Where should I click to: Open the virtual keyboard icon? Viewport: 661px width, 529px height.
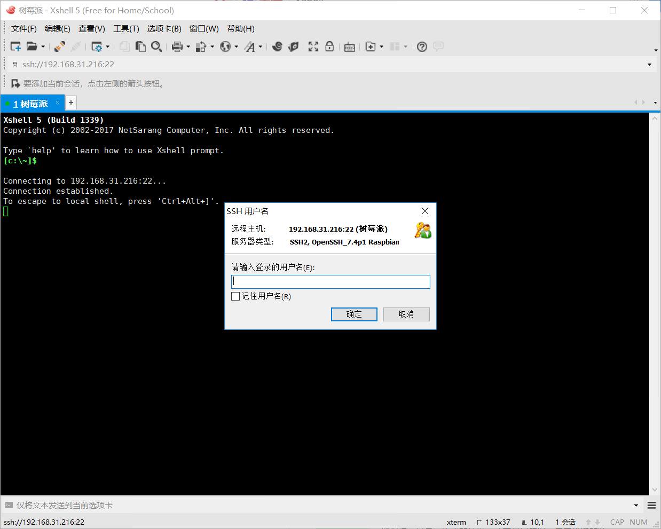tap(350, 47)
